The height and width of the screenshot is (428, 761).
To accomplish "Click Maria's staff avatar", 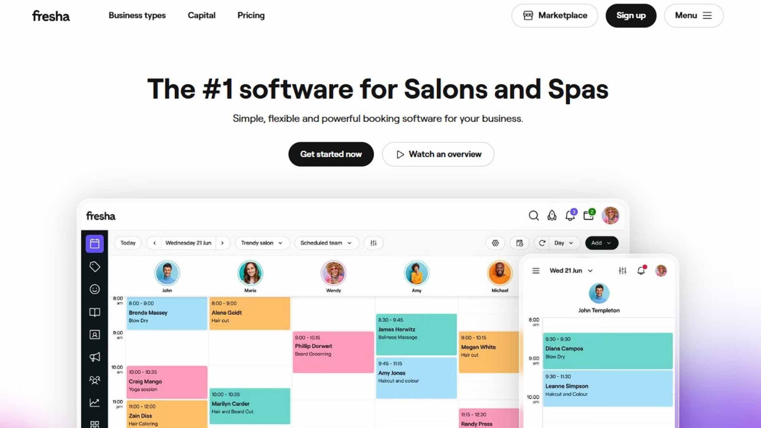I will pyautogui.click(x=250, y=273).
